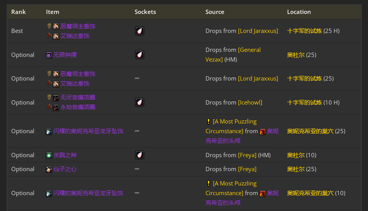The height and width of the screenshot is (211, 368).
Task: Click first 闪耀的奥妮克希亚龙牙坠饰 item icon
Action: tap(49, 132)
